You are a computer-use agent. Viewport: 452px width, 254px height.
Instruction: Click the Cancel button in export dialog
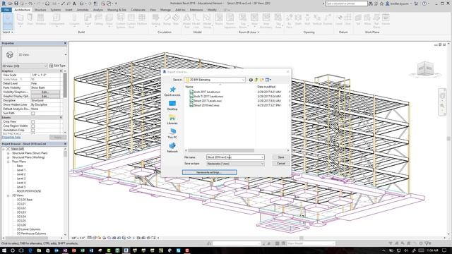pyautogui.click(x=281, y=164)
